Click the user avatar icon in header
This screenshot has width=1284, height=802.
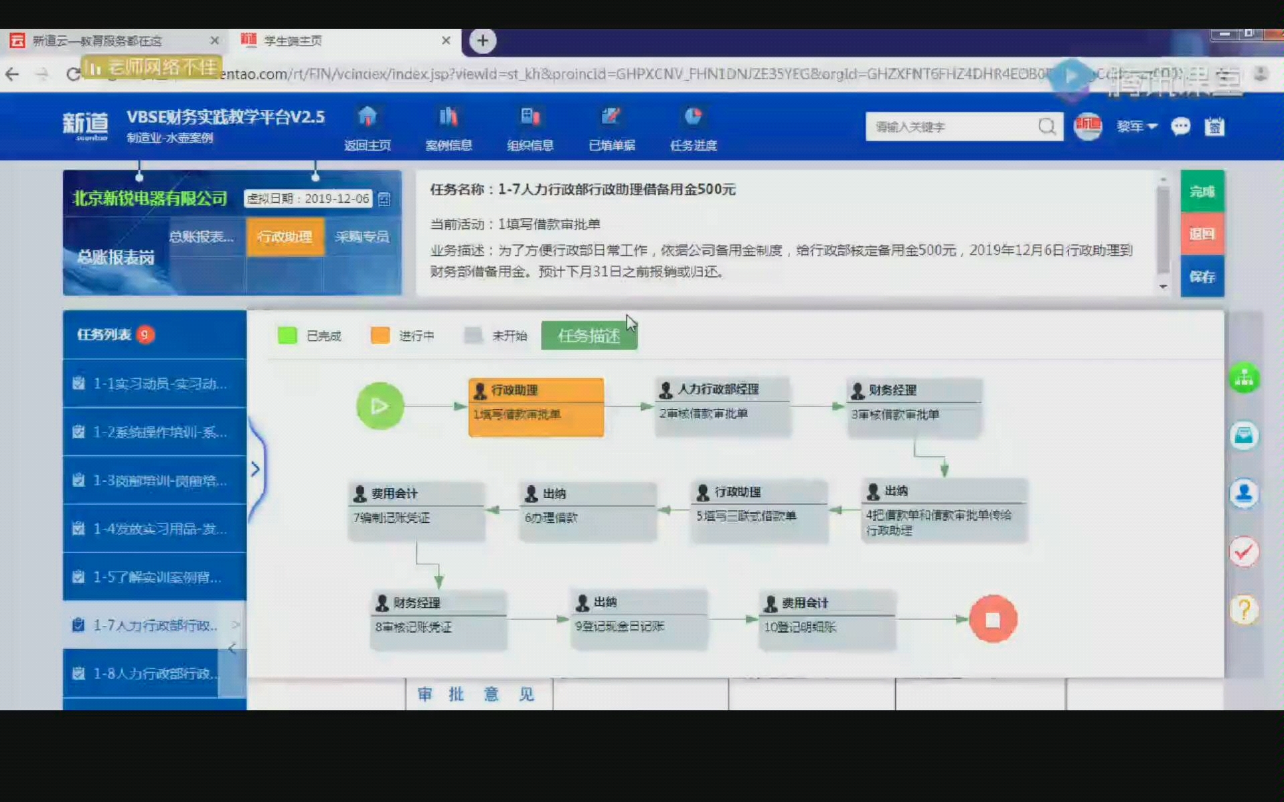1088,126
